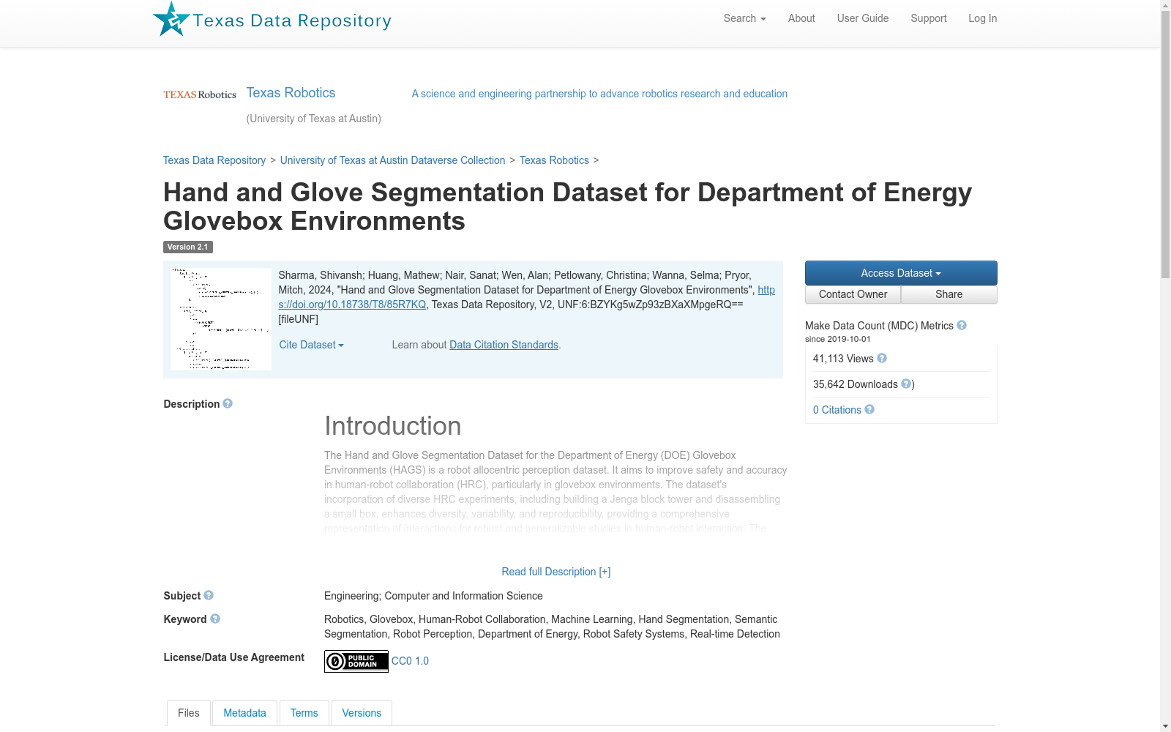Image resolution: width=1171 pixels, height=732 pixels.
Task: Click the Texas Robotics collection title link
Action: click(x=291, y=93)
